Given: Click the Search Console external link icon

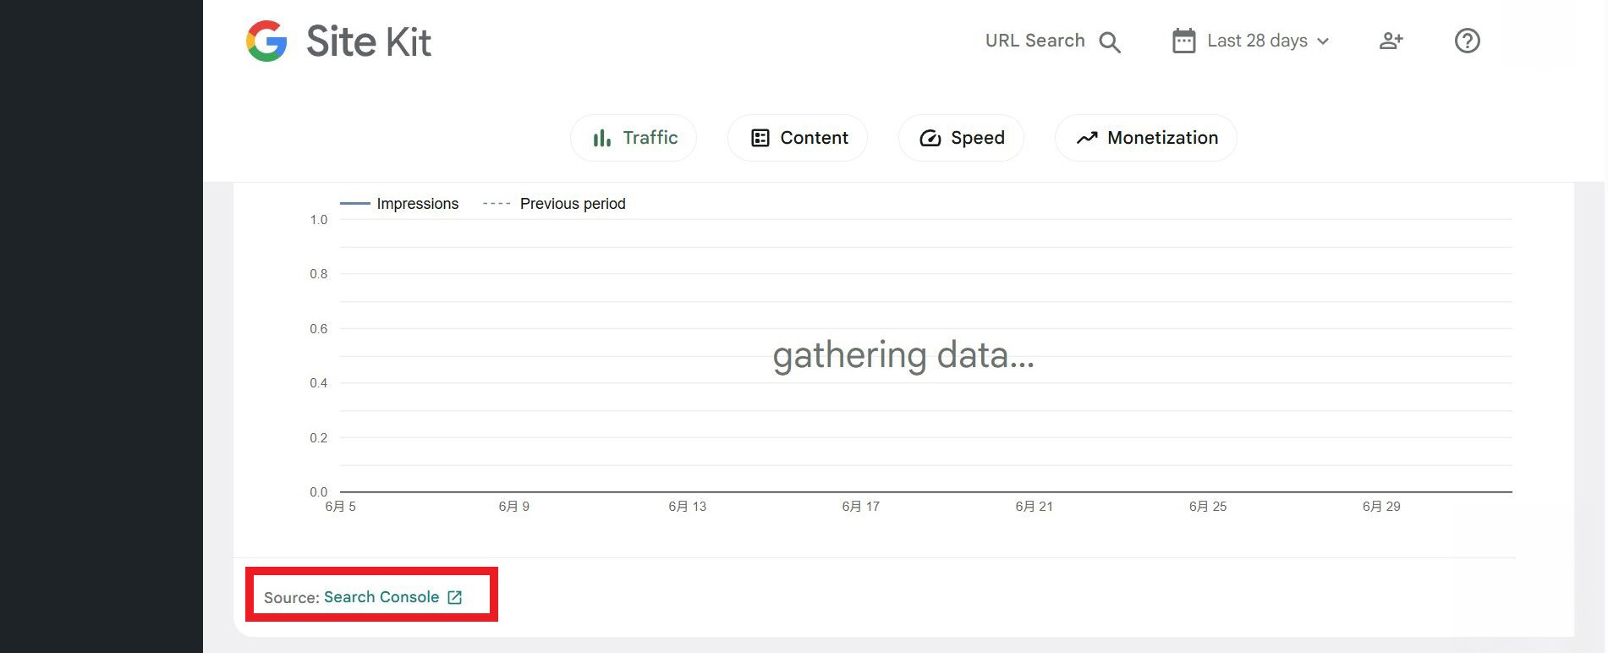Looking at the screenshot, I should tap(455, 597).
